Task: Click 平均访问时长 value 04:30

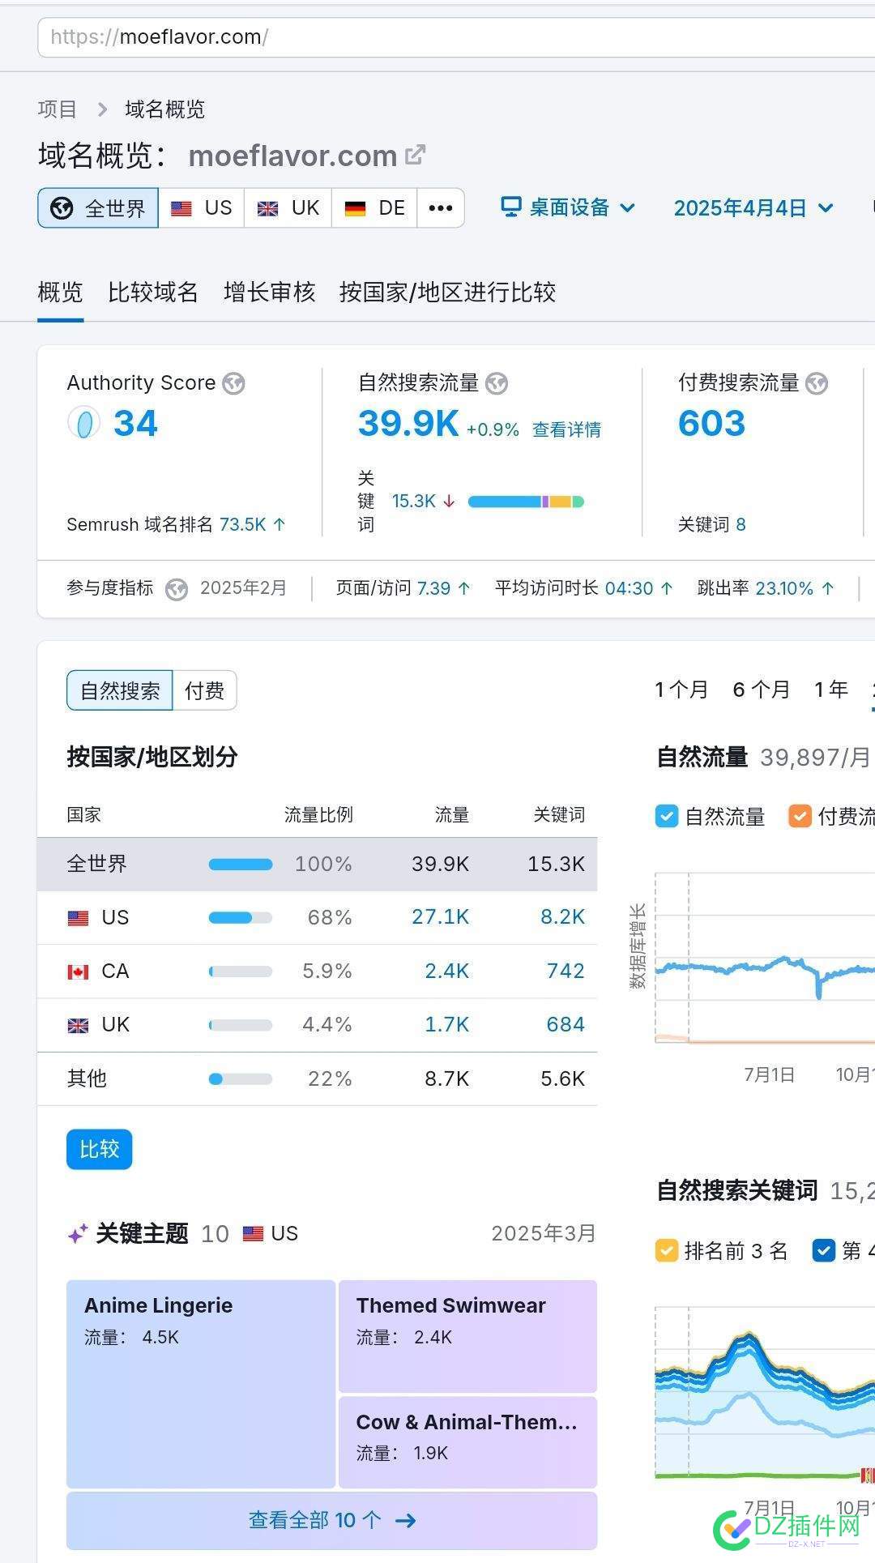Action: coord(629,588)
